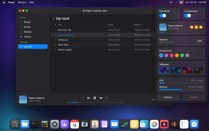Viewport: 209px width, 131px height.
Task: Open Settings... from control center
Action: click(169, 97)
